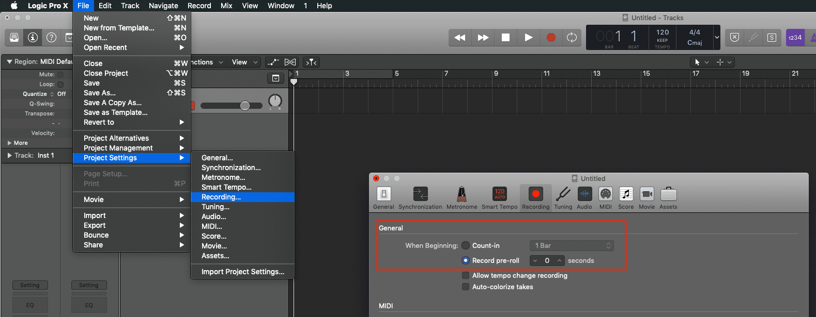The image size is (816, 317).
Task: Click the Rewind transport button
Action: point(459,37)
